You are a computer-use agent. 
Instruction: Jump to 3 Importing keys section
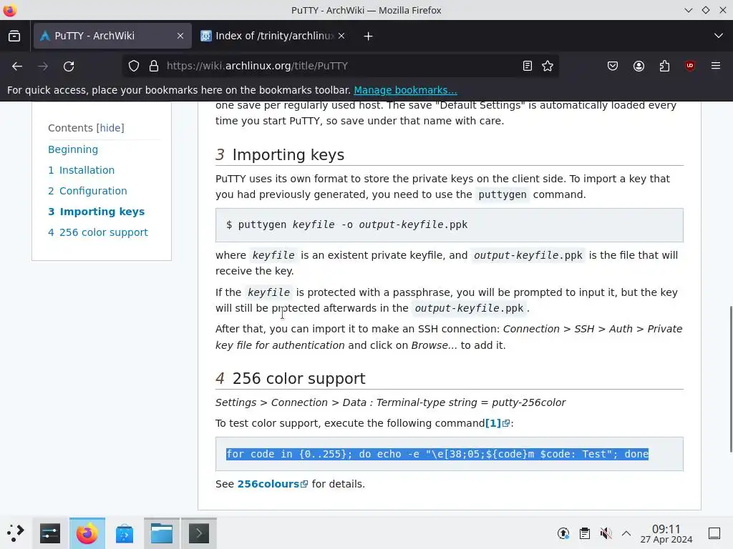[97, 212]
